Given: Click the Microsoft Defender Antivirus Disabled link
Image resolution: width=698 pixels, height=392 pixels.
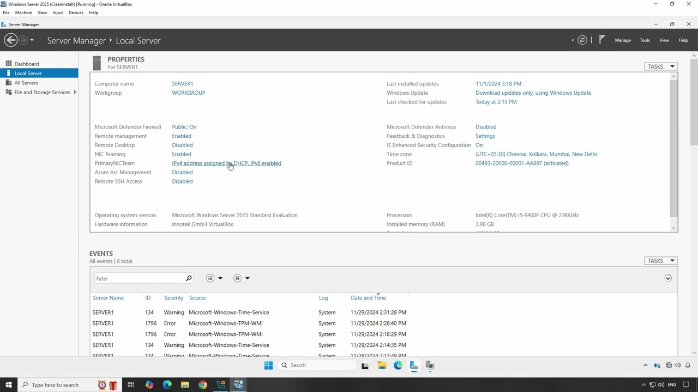Looking at the screenshot, I should [486, 127].
